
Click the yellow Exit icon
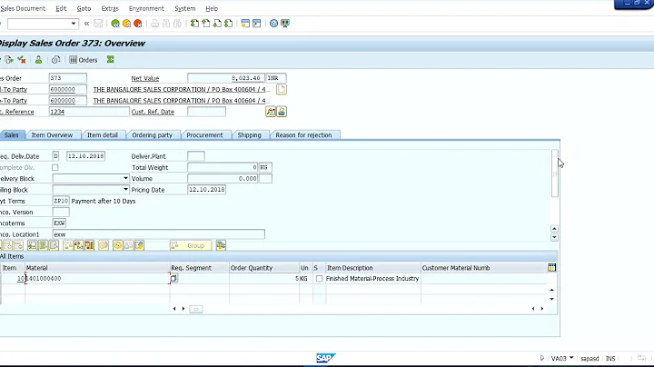pyautogui.click(x=127, y=24)
